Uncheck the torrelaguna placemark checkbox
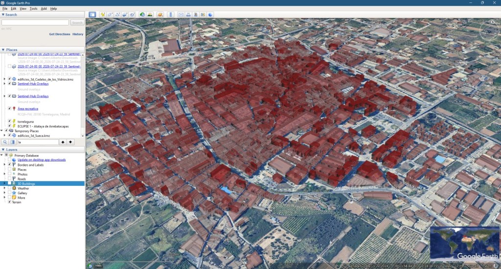 point(10,121)
